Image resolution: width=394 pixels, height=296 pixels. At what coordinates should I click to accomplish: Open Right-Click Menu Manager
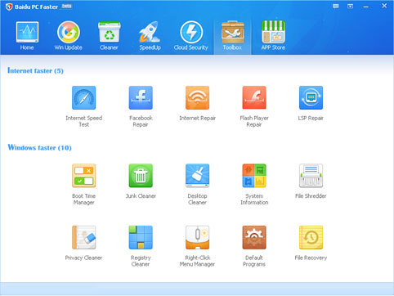click(198, 246)
